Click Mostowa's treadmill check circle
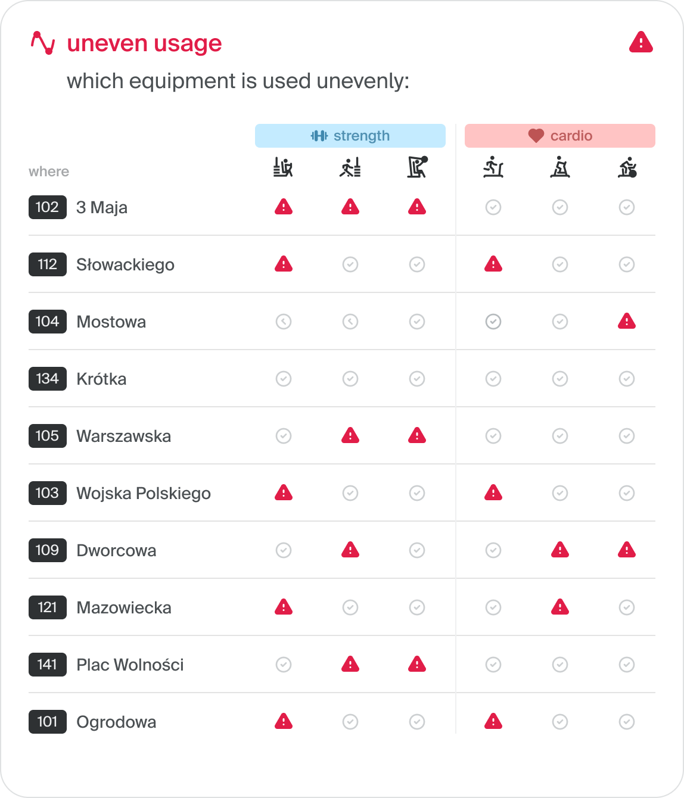 (493, 322)
